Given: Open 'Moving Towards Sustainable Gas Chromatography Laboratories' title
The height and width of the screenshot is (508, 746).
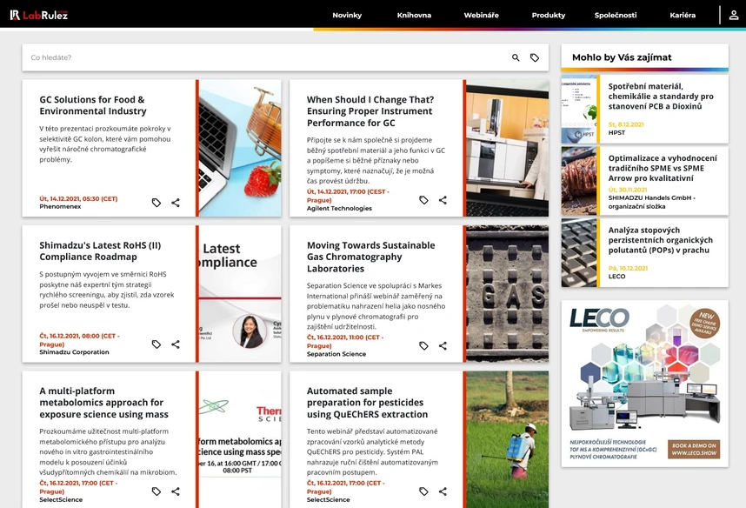Looking at the screenshot, I should pyautogui.click(x=370, y=257).
